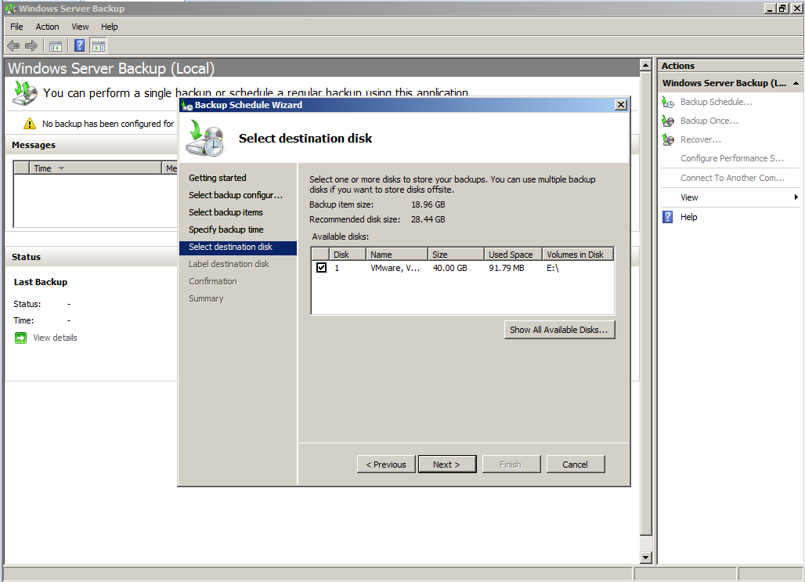Viewport: 805px width, 582px height.
Task: Click the wizard's disk and clock icon
Action: [205, 138]
